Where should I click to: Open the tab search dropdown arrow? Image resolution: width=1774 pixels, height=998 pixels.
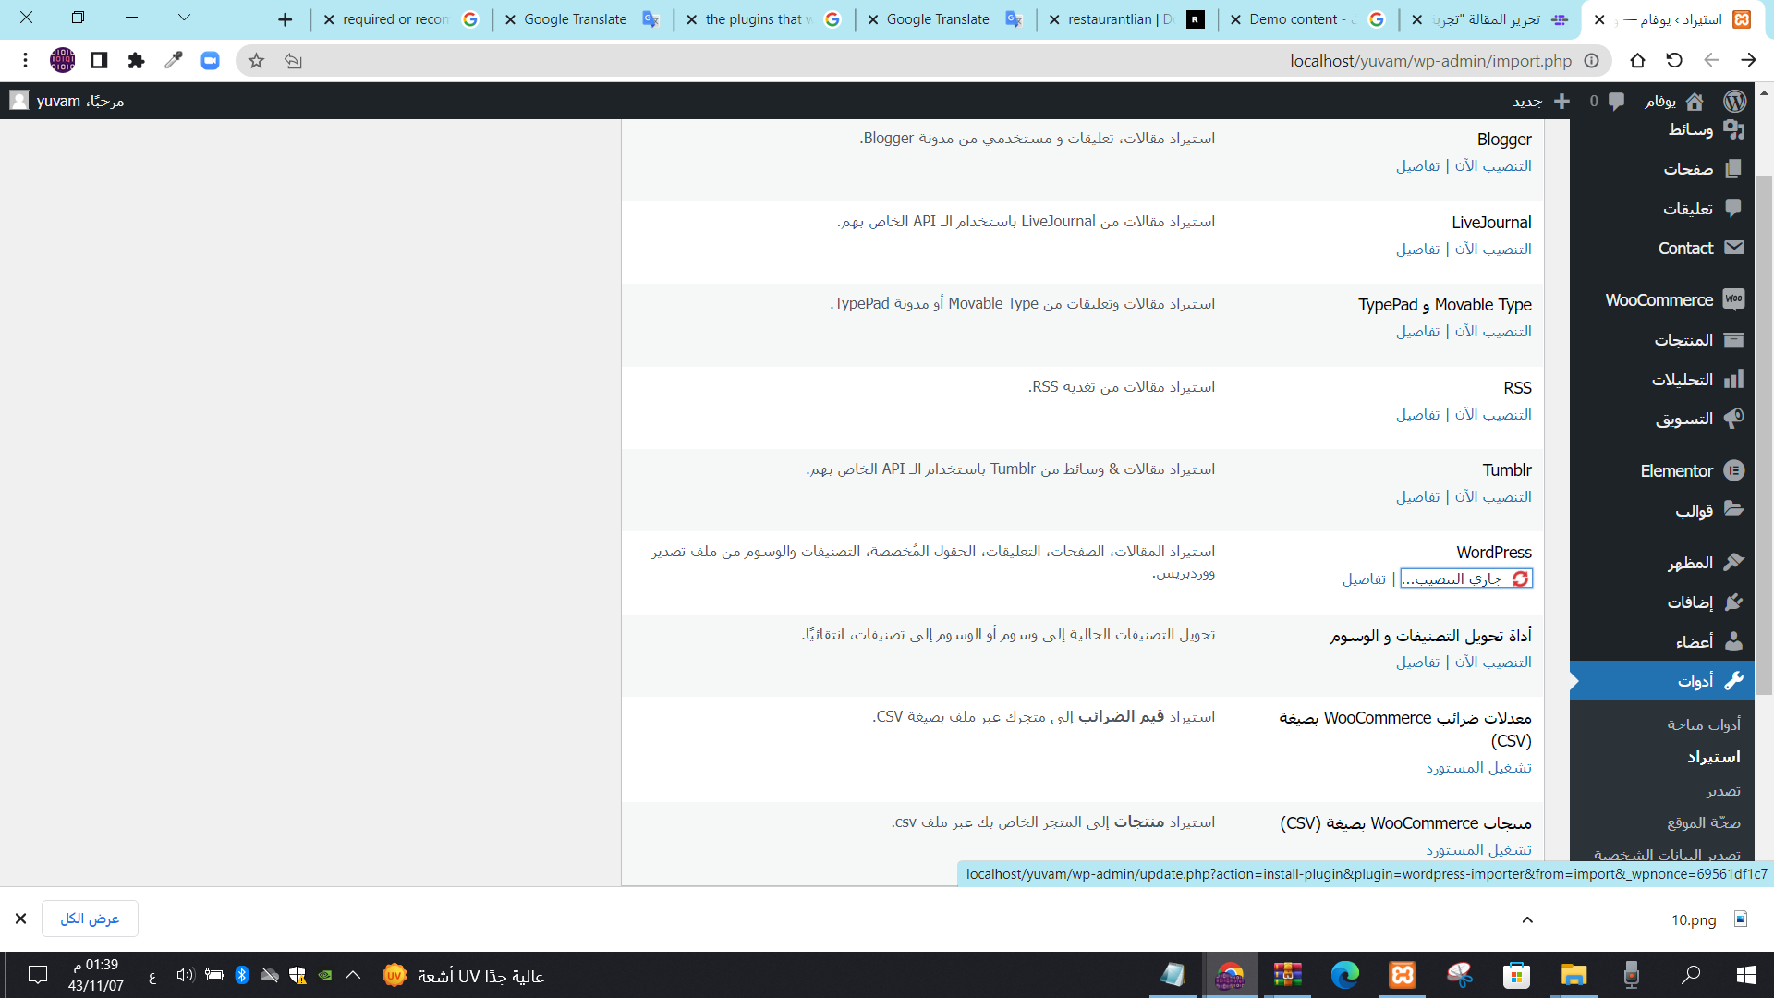[184, 18]
